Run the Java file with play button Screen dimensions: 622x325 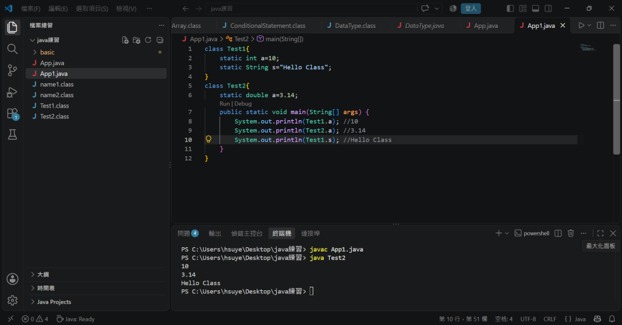(581, 26)
